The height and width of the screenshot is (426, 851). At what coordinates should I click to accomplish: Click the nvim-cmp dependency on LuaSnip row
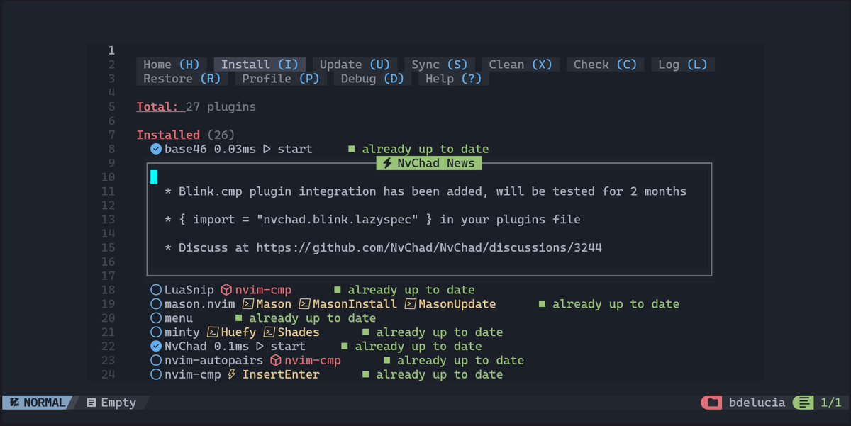(263, 290)
